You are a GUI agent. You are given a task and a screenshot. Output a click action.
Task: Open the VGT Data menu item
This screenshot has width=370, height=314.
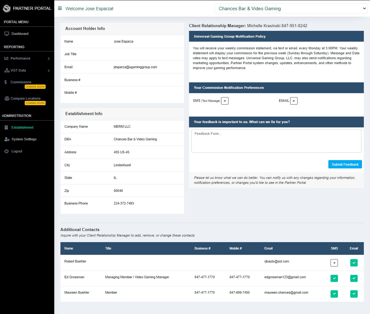tap(18, 70)
